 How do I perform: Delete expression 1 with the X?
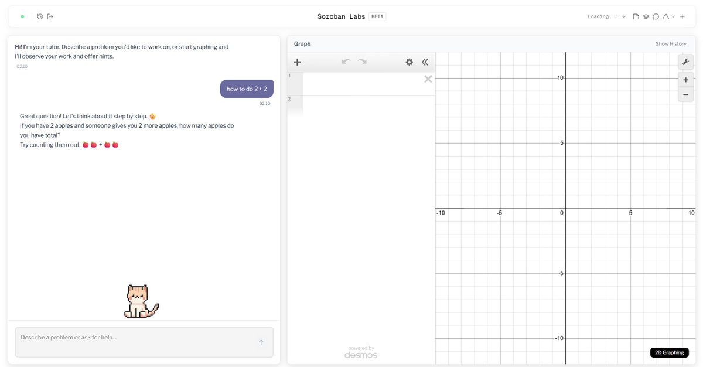[x=428, y=79]
